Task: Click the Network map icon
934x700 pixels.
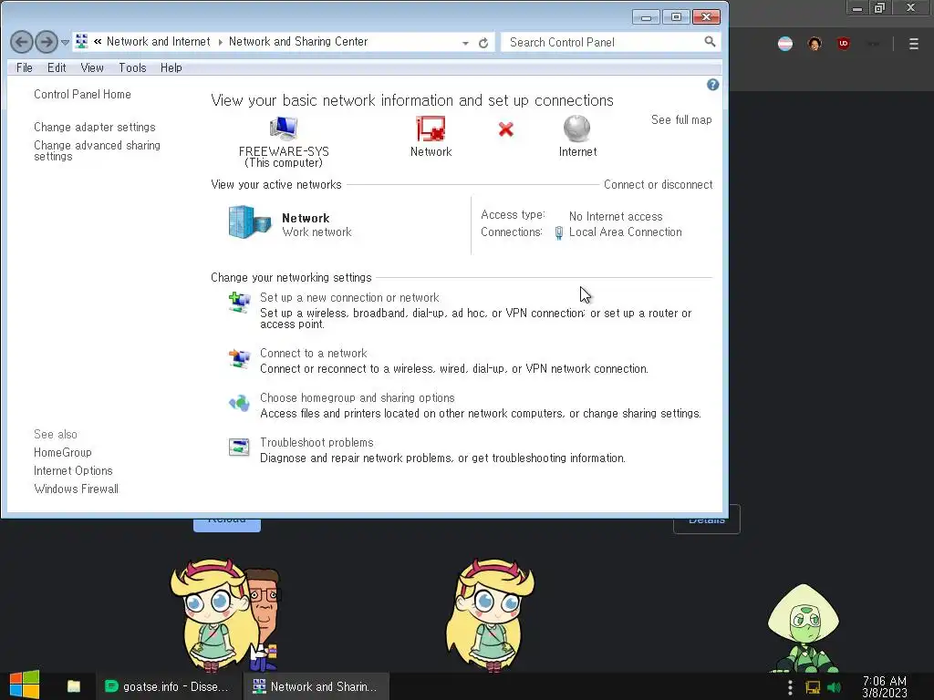Action: tap(431, 129)
